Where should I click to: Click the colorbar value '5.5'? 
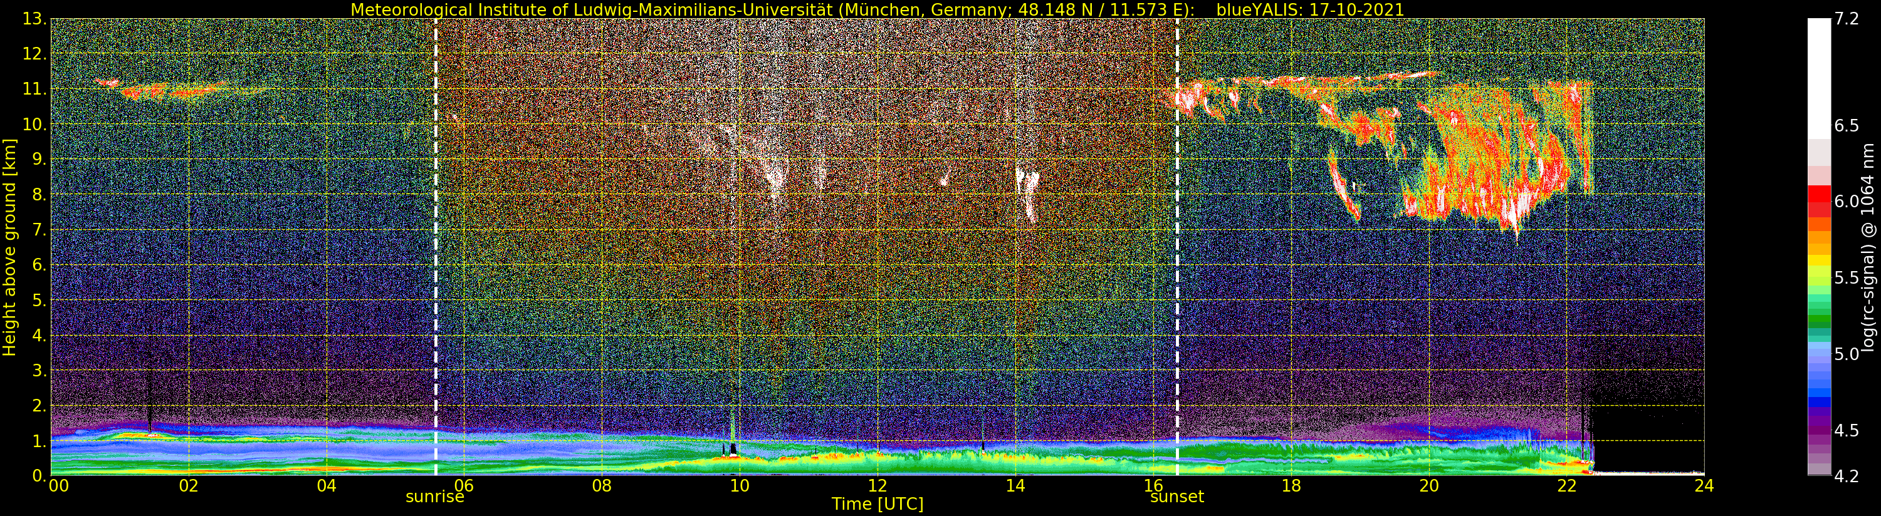point(1847,277)
